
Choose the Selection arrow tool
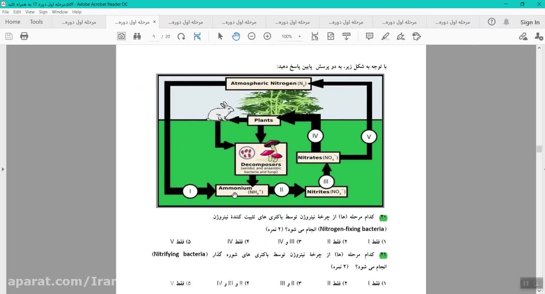[220, 36]
